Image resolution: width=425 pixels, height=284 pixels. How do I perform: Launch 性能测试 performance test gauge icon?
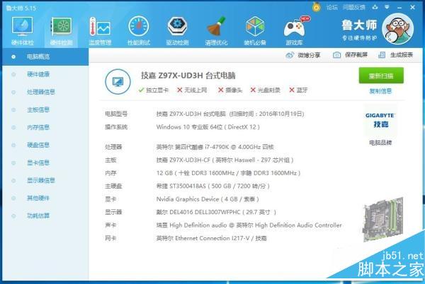(139, 31)
